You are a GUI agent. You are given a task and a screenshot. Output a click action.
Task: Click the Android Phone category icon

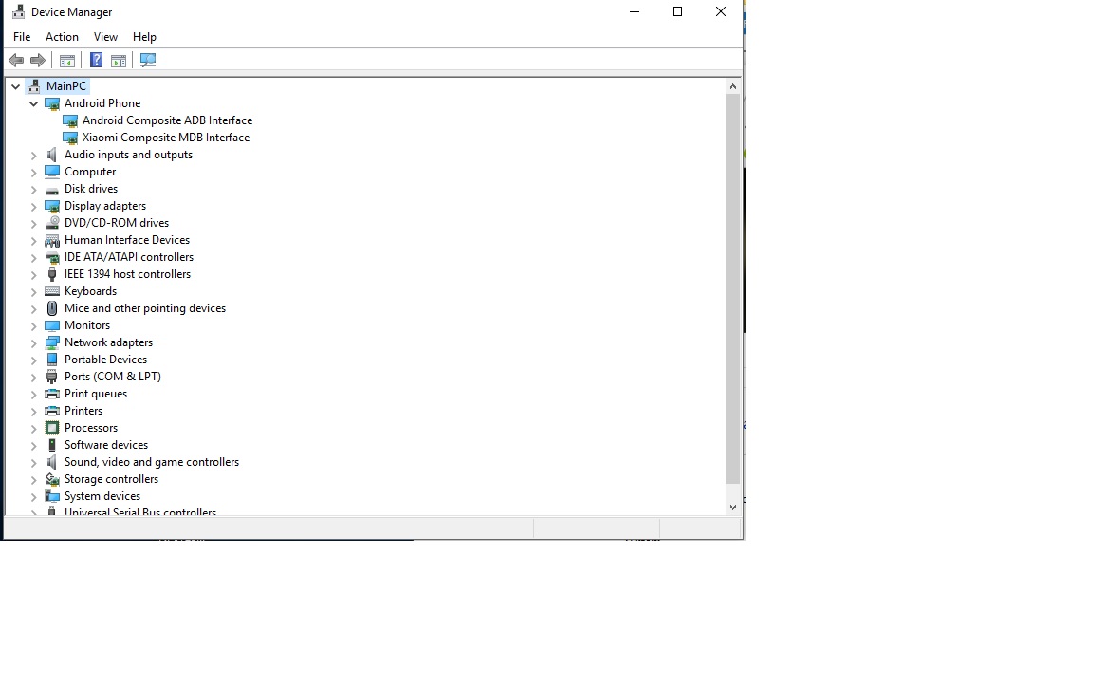(52, 103)
